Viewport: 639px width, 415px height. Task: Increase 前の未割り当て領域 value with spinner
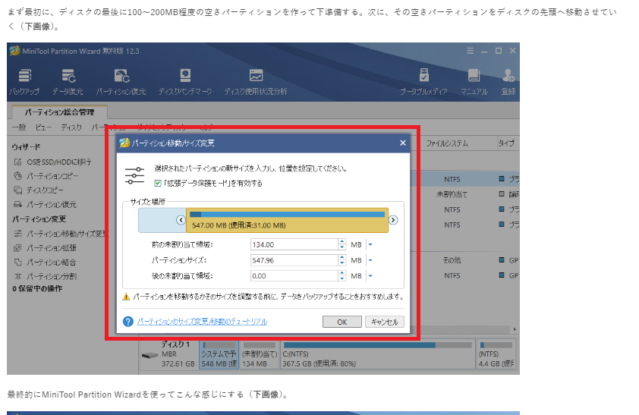[342, 242]
